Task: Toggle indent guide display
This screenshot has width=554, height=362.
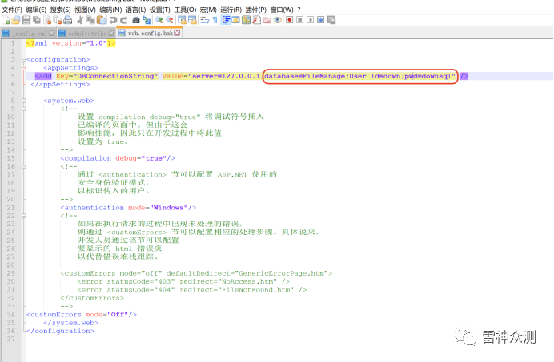Action: (x=226, y=20)
